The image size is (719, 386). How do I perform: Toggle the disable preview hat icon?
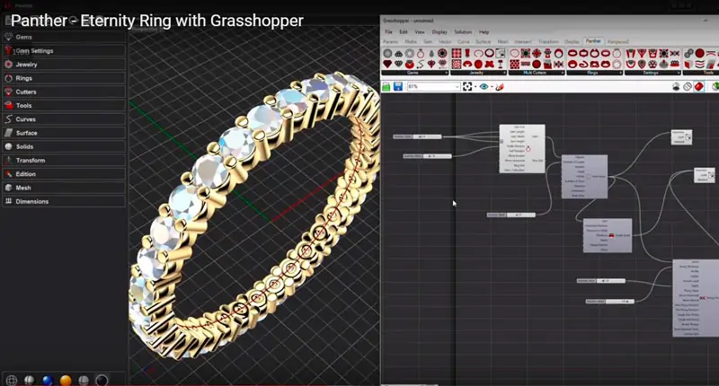pyautogui.click(x=676, y=86)
